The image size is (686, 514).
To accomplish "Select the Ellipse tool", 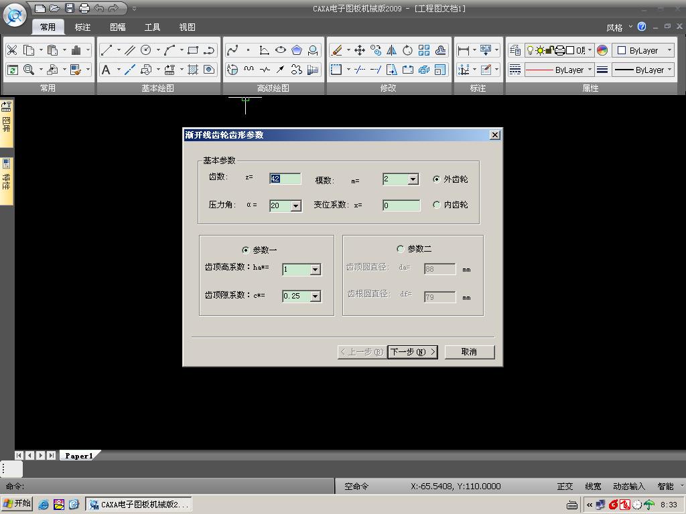I will (281, 50).
